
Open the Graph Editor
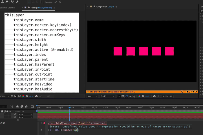pyautogui.click(x=32, y=106)
